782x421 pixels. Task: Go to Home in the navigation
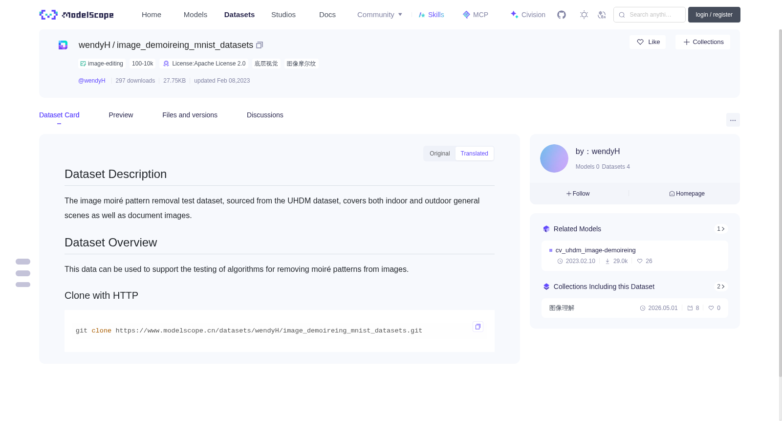152,15
